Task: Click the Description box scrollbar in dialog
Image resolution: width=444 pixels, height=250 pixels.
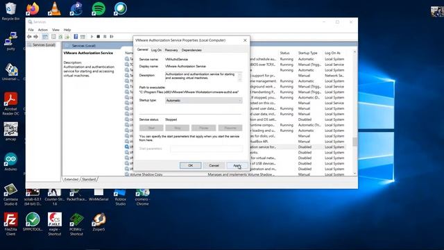Action: coord(240,76)
